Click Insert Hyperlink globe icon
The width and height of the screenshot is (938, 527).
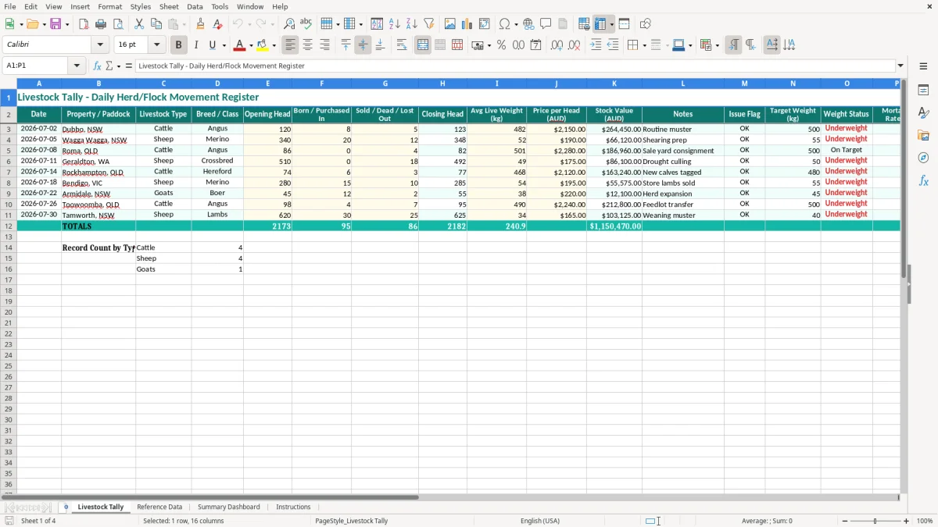(x=528, y=24)
